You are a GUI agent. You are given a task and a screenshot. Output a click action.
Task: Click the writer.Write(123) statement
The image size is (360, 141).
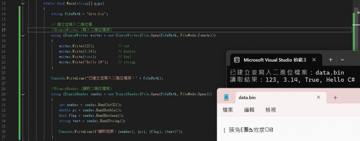(x=77, y=46)
